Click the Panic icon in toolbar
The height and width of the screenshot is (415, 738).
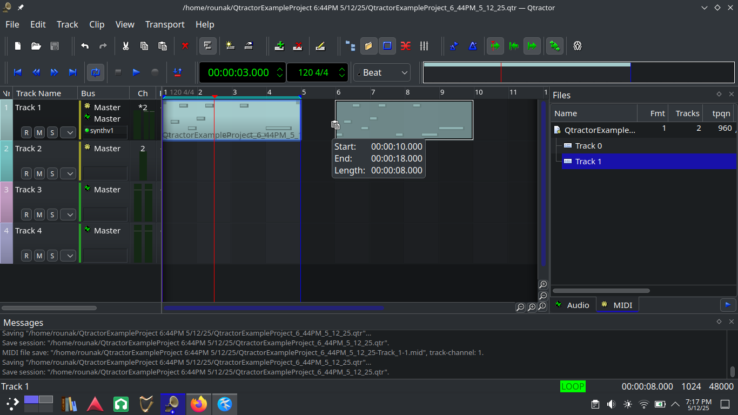point(578,46)
